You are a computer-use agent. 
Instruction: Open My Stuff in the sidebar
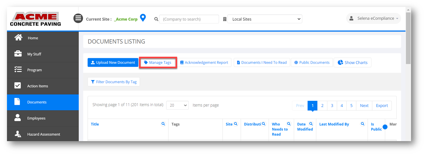click(43, 54)
